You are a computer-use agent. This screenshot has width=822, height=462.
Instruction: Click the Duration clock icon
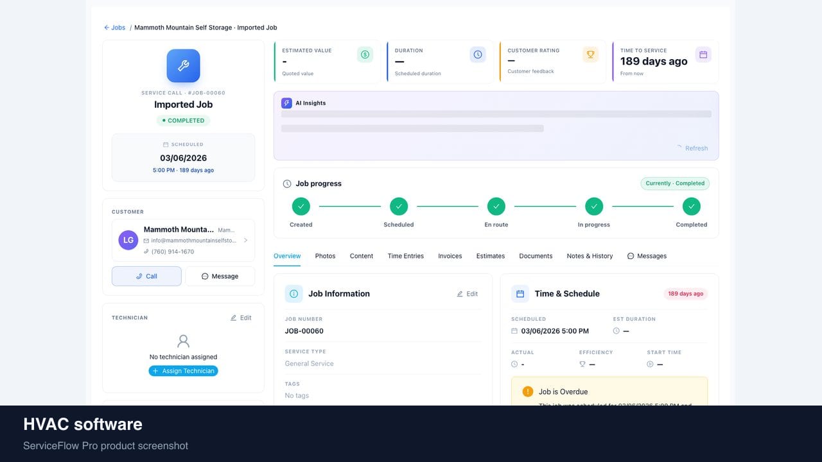(x=478, y=55)
